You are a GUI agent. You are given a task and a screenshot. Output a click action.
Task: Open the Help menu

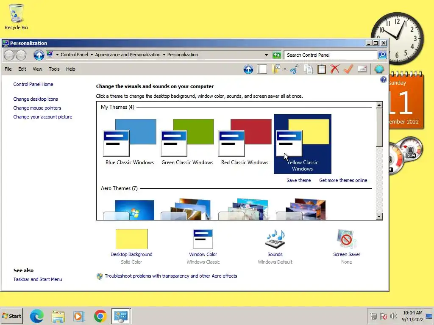(71, 69)
